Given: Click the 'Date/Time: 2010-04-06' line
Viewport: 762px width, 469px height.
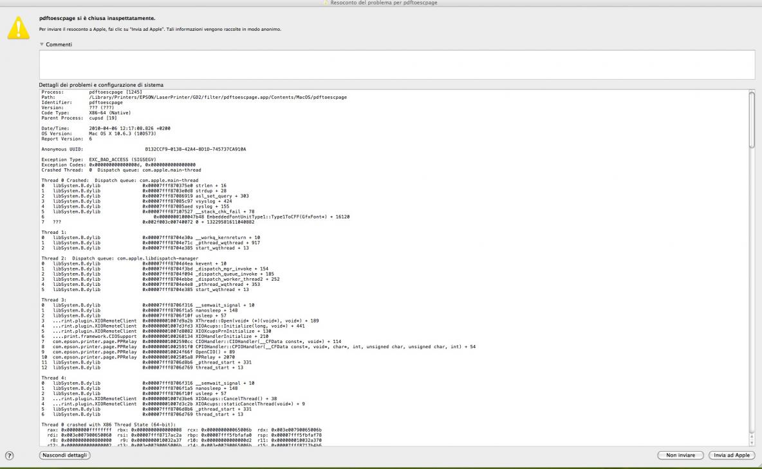Looking at the screenshot, I should tap(106, 128).
